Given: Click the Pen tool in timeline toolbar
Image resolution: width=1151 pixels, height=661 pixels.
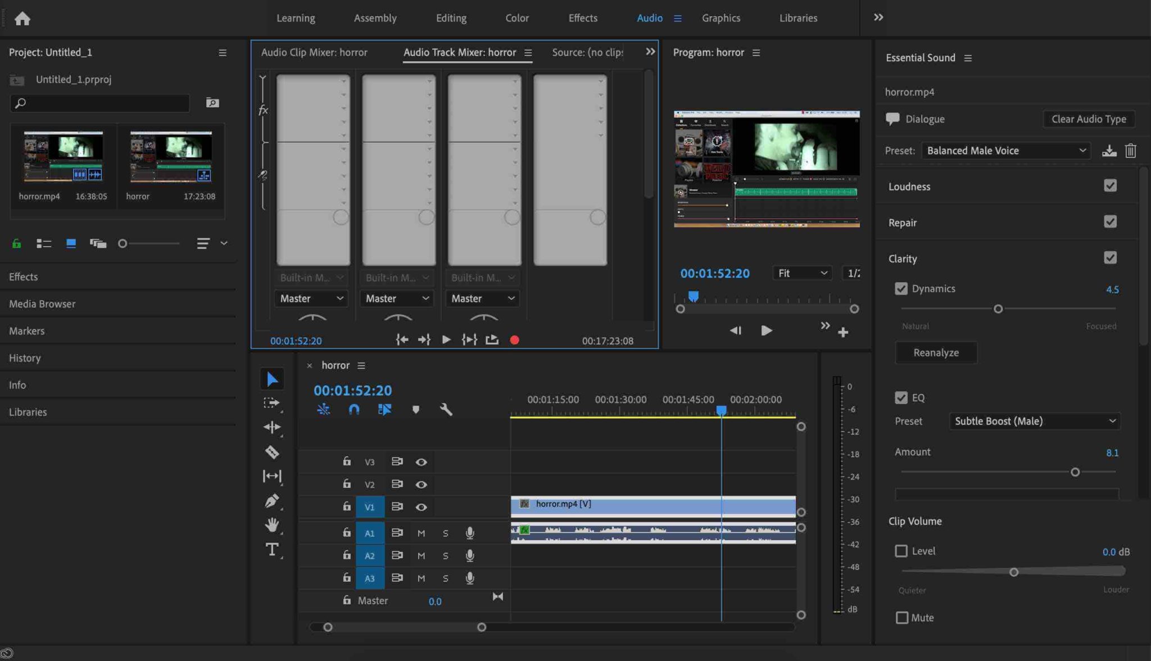Looking at the screenshot, I should click(271, 501).
